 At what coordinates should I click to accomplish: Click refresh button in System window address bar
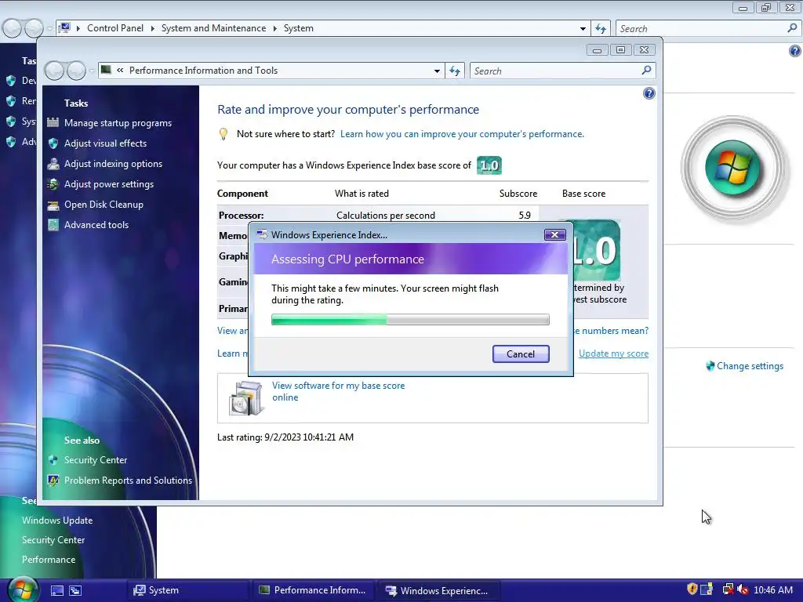[601, 28]
